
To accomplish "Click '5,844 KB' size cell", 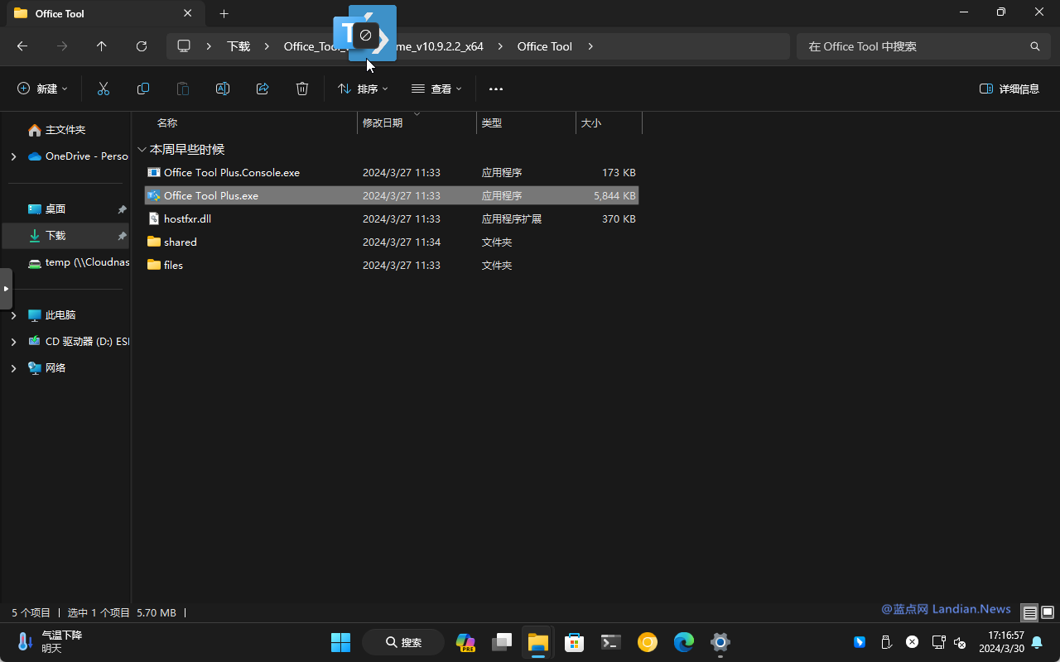I will coord(614,196).
